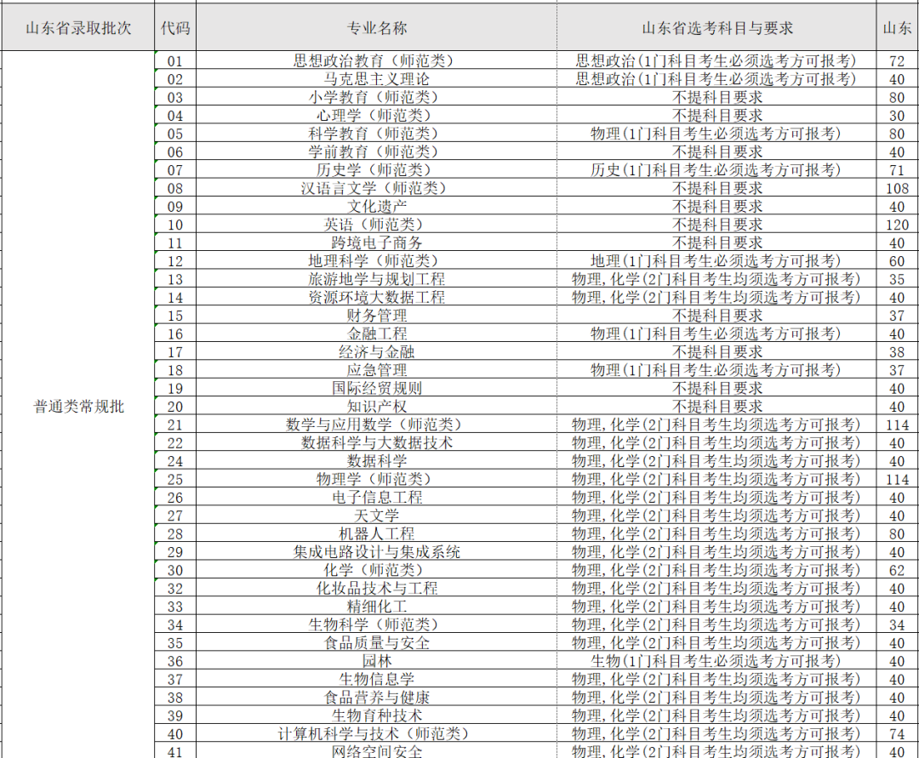Select the 普通类常规批 merged cell

[78, 406]
